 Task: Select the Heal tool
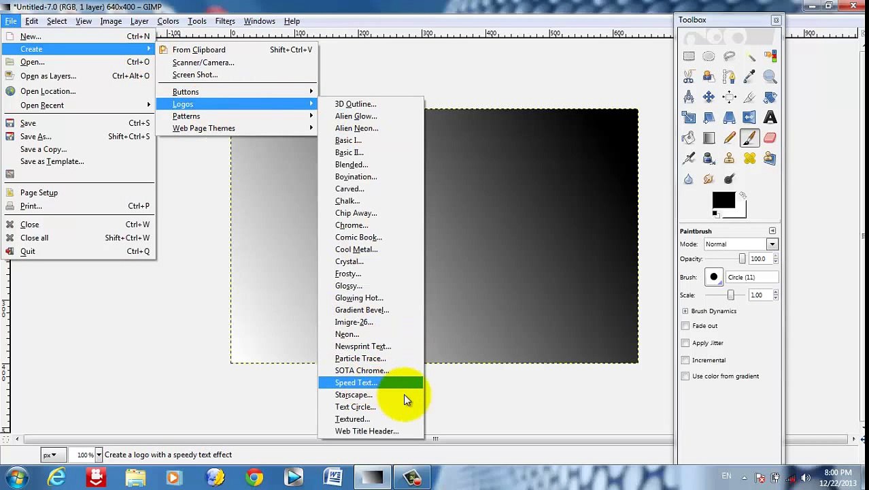[x=749, y=159]
